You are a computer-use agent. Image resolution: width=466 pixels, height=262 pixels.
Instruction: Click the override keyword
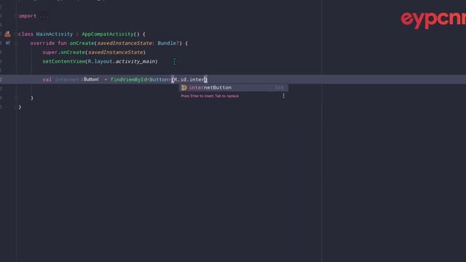[x=42, y=44]
